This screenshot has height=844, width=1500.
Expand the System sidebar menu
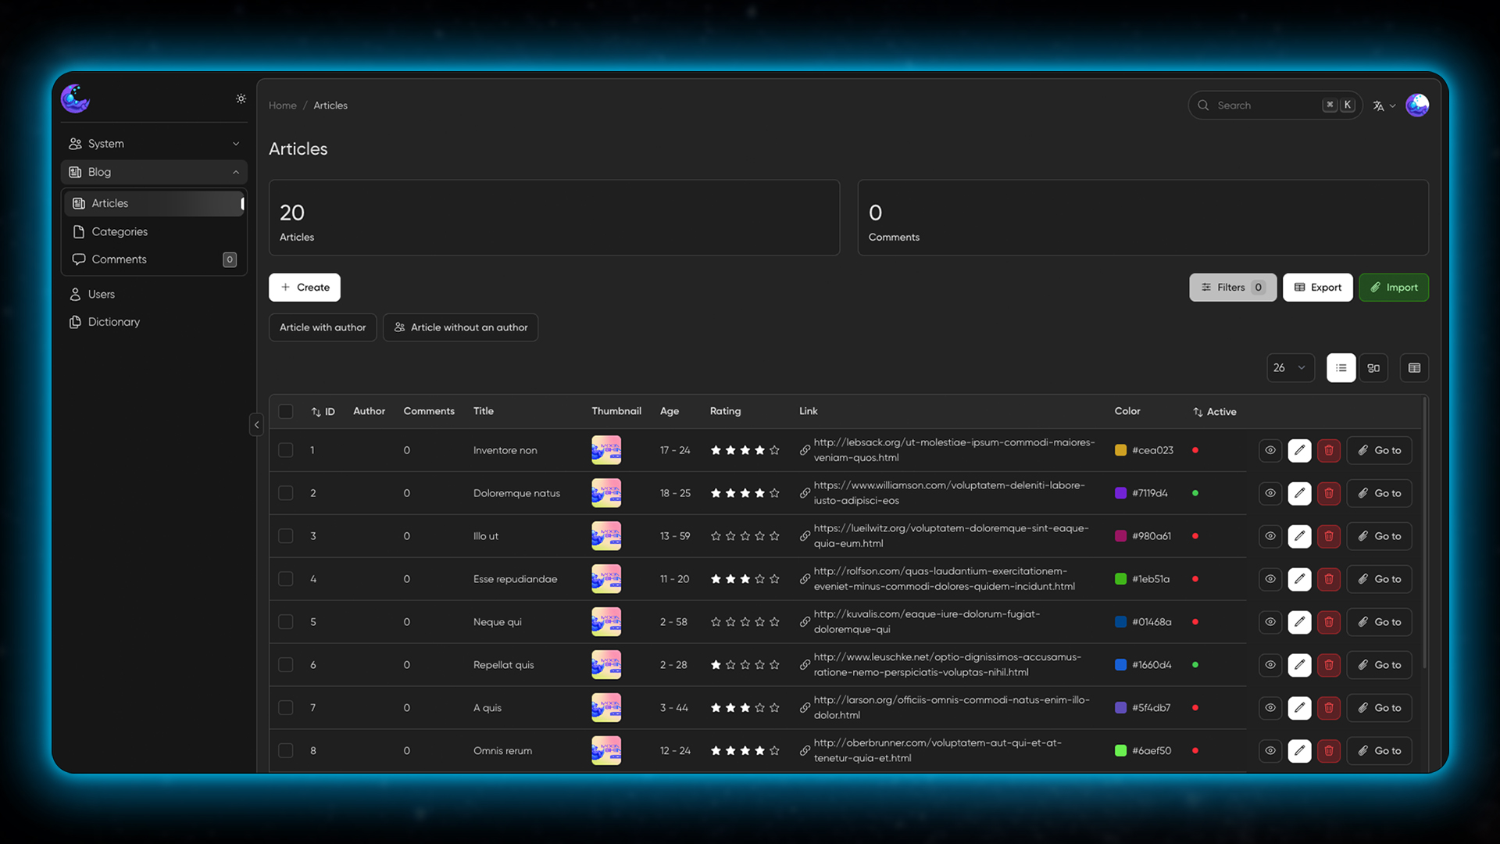(154, 144)
